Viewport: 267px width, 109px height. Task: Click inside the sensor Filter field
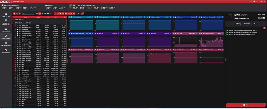tap(28, 14)
